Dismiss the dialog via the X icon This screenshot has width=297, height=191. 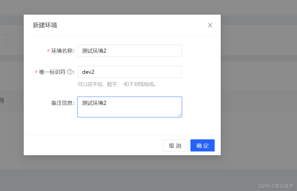210,25
